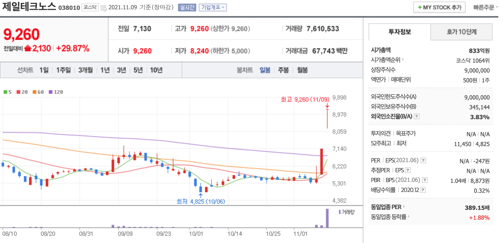
Task: Click 최저 4,825 (10/06) chart marker
Action: point(201,201)
